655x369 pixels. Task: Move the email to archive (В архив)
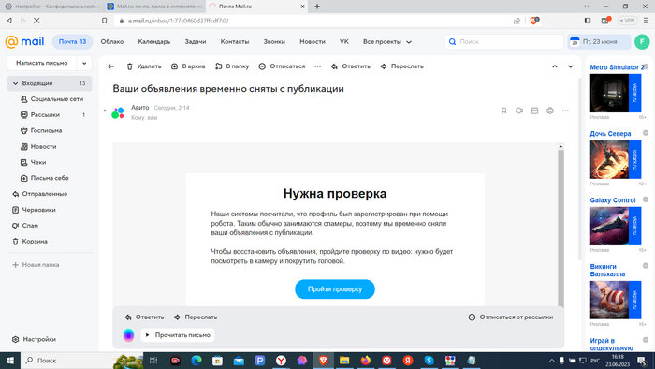point(188,66)
